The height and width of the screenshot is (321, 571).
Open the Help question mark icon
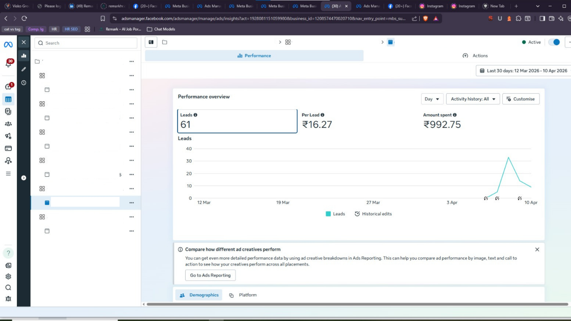8,253
